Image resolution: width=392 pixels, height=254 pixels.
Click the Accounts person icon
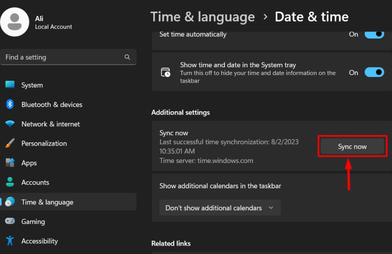[x=10, y=182]
